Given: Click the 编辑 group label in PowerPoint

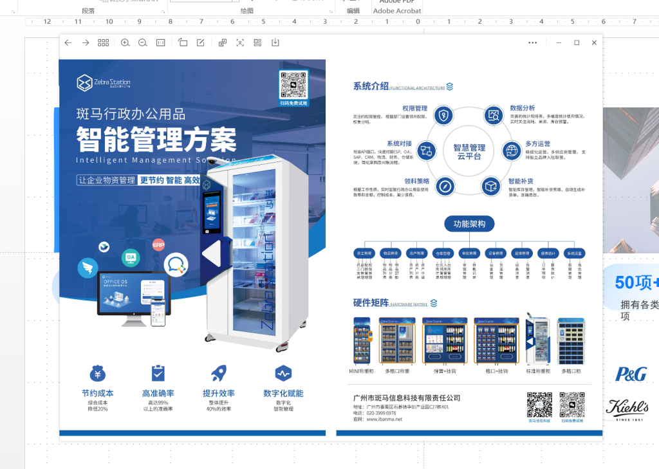Looking at the screenshot, I should click(353, 11).
